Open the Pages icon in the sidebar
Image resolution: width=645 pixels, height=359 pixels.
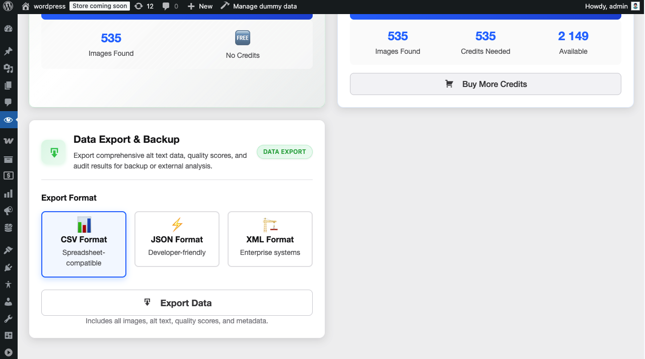8,85
